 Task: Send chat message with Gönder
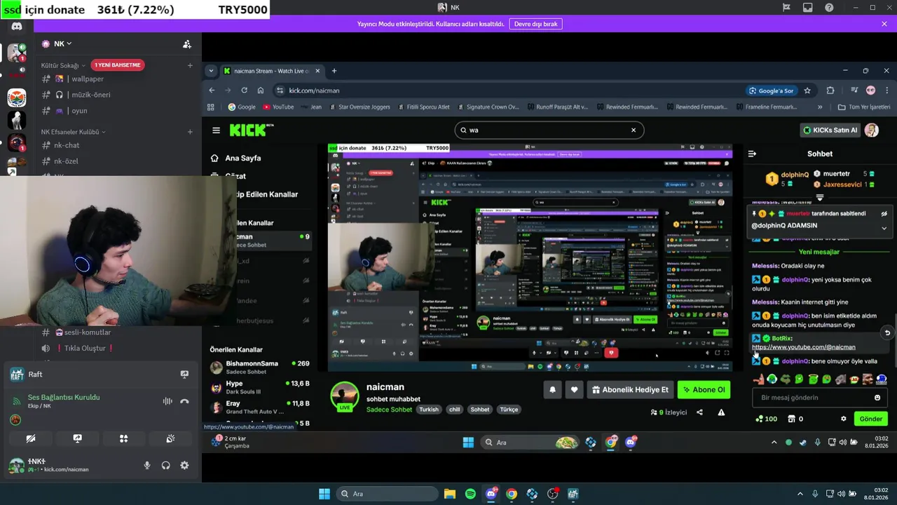coord(871,419)
